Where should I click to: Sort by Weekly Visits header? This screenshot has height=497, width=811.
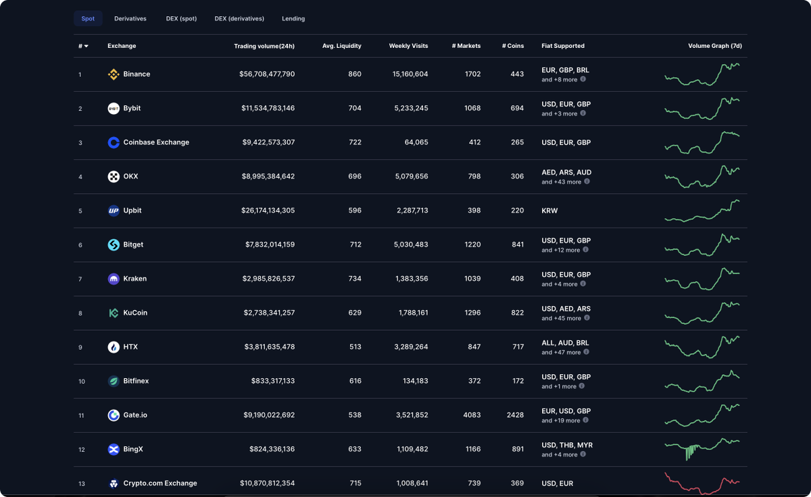[x=408, y=46]
